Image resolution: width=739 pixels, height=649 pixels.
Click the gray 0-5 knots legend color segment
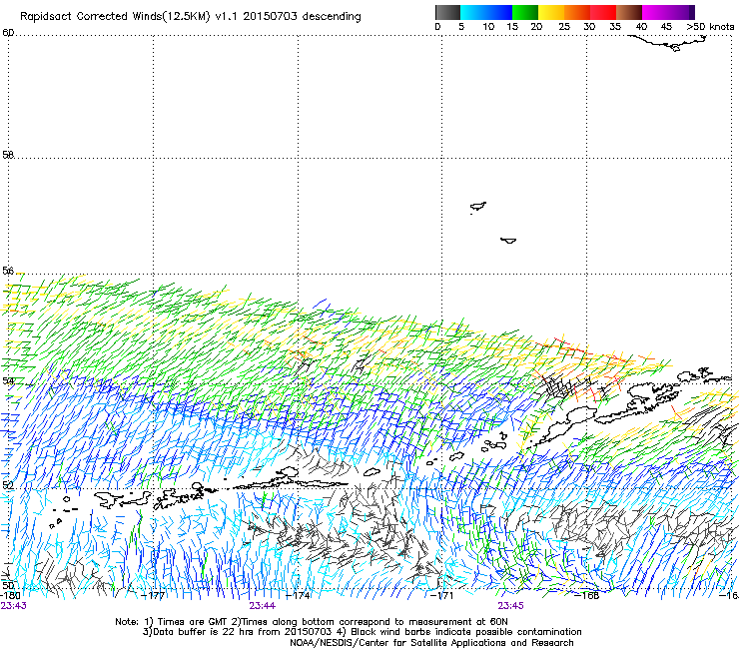447,12
